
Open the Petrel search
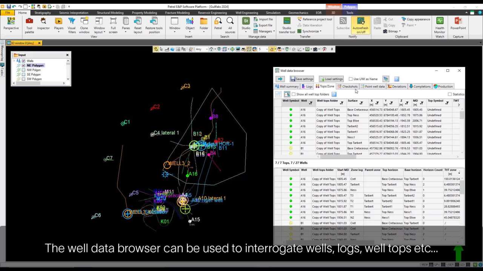[218, 24]
